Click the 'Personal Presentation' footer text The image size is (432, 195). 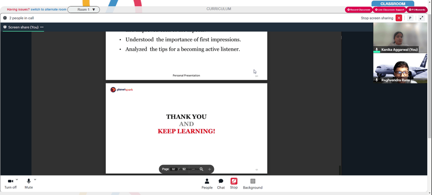pyautogui.click(x=186, y=75)
